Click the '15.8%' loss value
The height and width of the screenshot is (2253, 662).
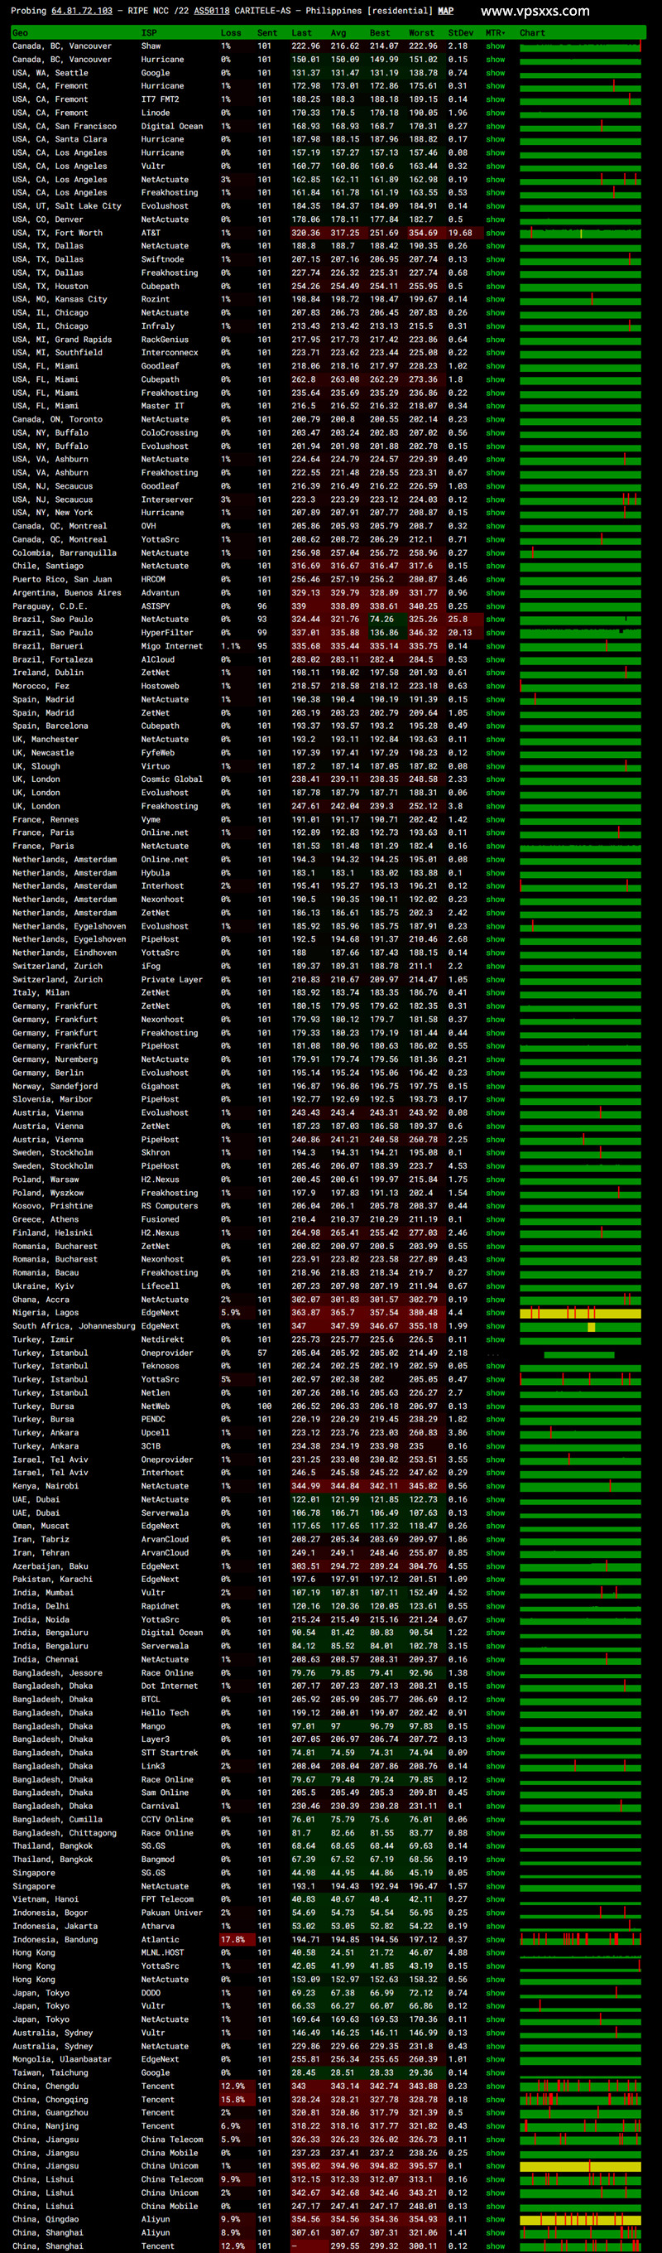pos(233,2100)
